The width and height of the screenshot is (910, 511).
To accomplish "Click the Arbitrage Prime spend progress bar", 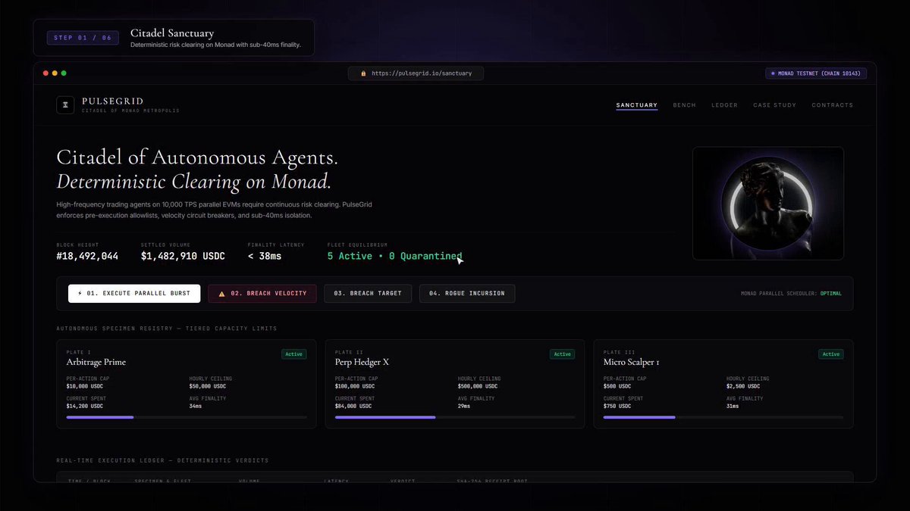I will (187, 417).
